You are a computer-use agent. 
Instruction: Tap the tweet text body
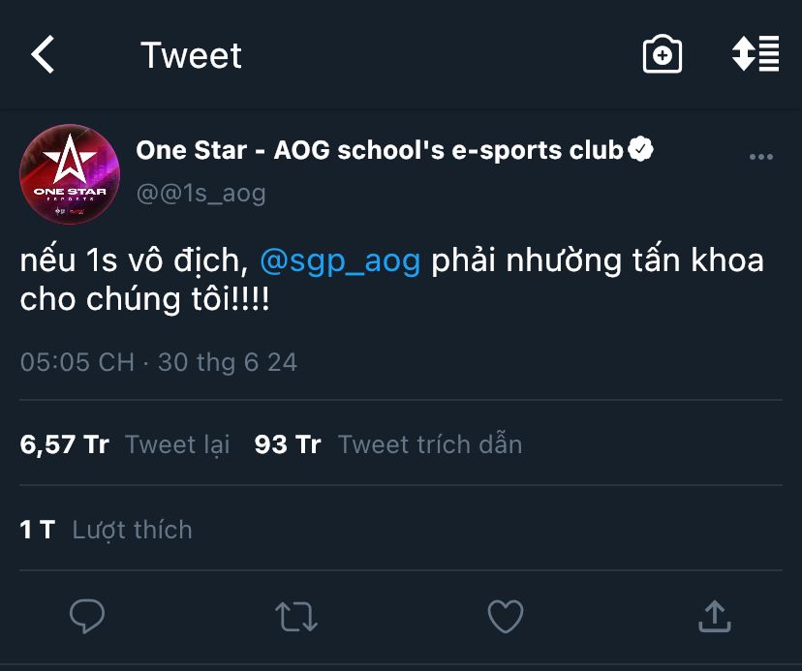391,280
